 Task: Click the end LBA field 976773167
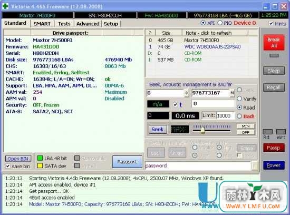click(211, 93)
